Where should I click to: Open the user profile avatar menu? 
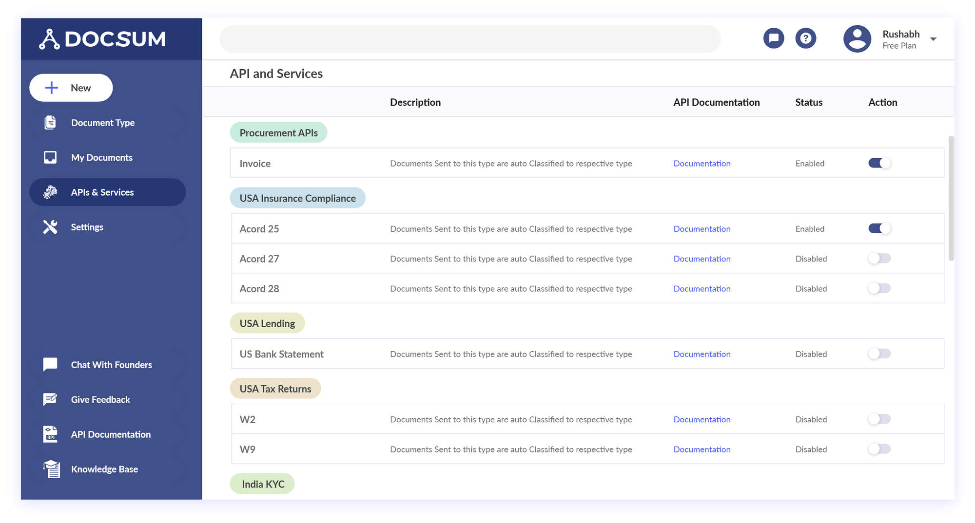(857, 38)
